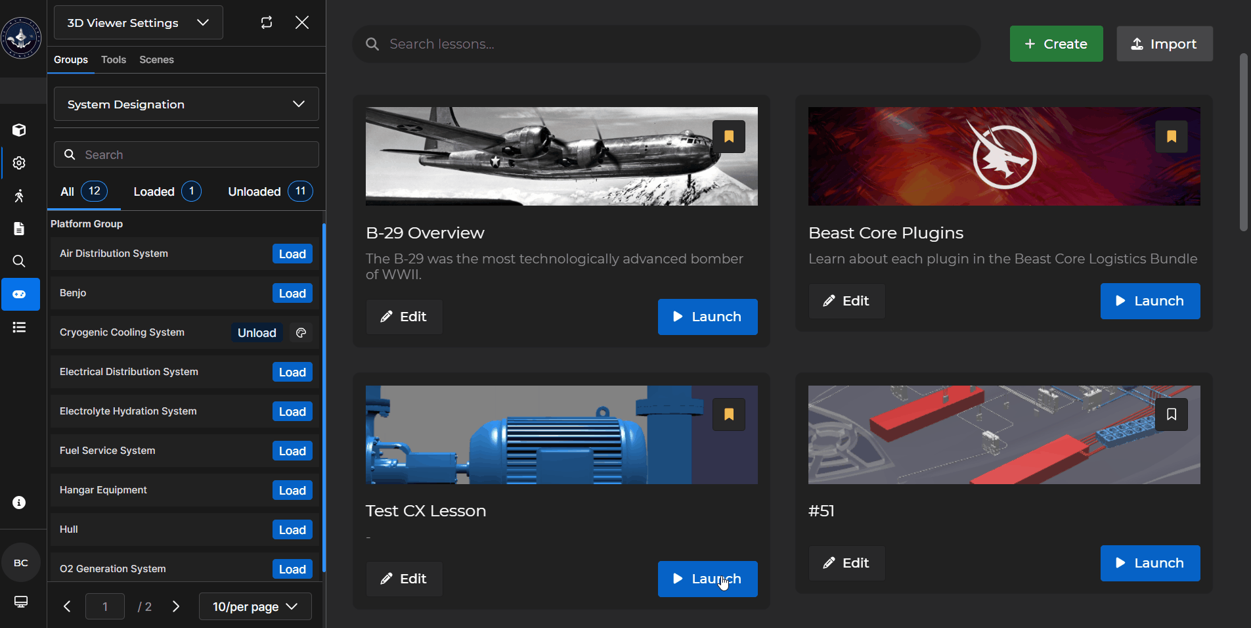Toggle bookmark on Test CX Lesson card
Viewport: 1251px width, 628px height.
click(729, 415)
